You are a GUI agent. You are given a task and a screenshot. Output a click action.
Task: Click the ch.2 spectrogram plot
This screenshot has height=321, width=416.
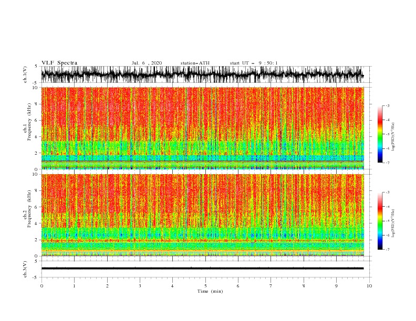(x=202, y=215)
